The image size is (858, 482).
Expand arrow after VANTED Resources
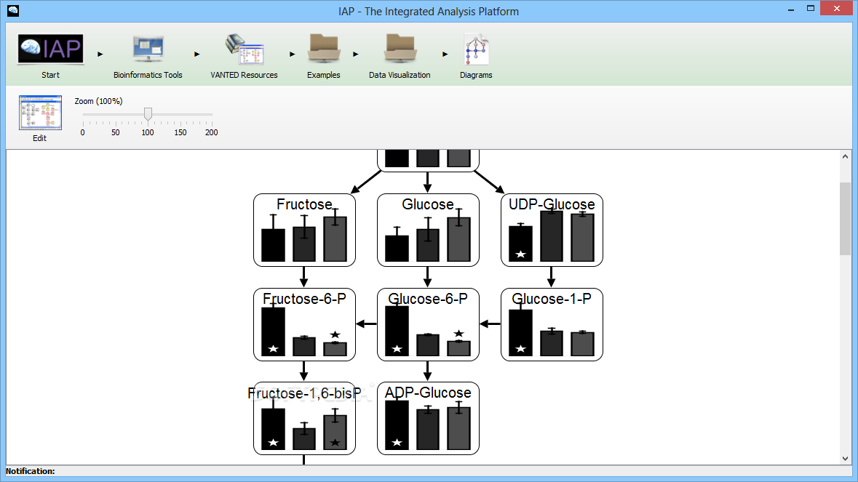click(x=293, y=54)
